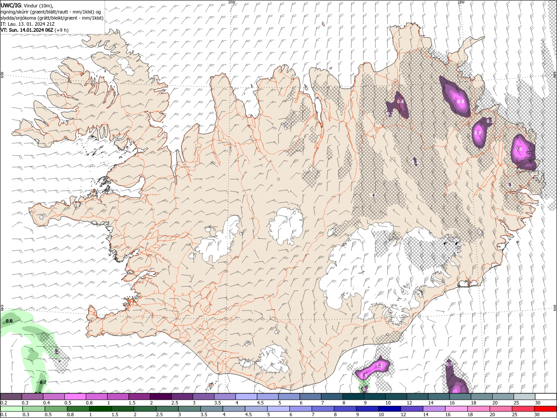
Task: Click the Mýrdalsjökull glacier near south coast
Action: (273, 359)
